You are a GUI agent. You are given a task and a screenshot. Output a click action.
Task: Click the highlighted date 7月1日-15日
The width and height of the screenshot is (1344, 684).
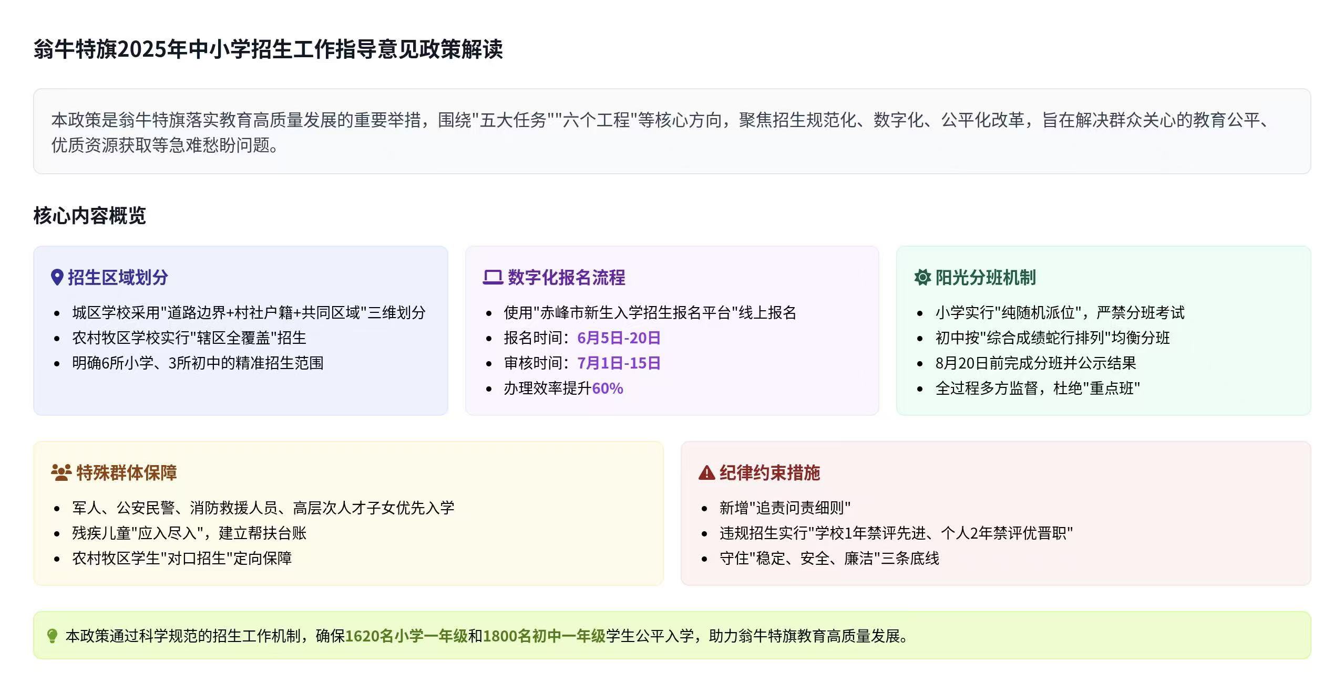[618, 363]
